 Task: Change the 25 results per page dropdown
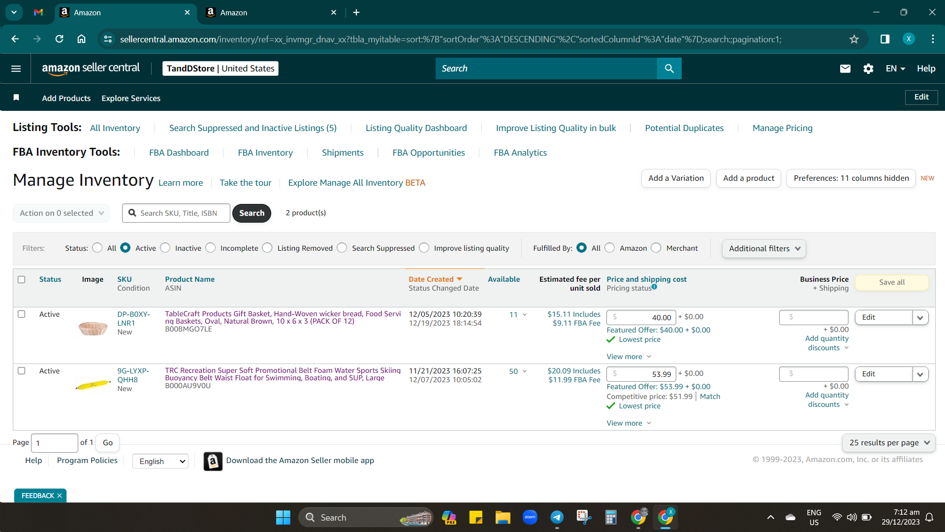click(889, 442)
